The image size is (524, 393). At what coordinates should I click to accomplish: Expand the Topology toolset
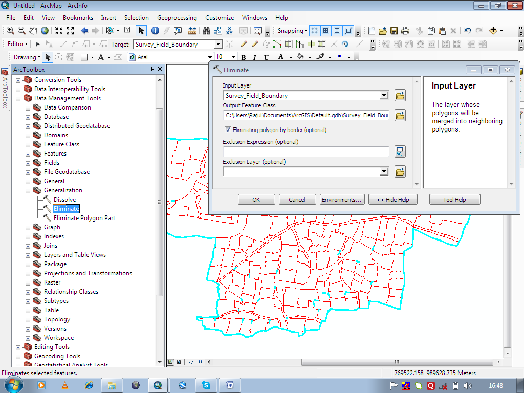[28, 320]
